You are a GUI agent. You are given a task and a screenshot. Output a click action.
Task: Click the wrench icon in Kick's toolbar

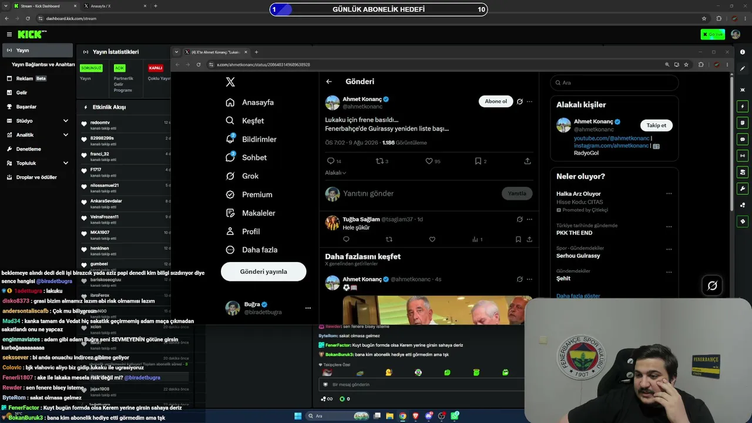pyautogui.click(x=743, y=189)
